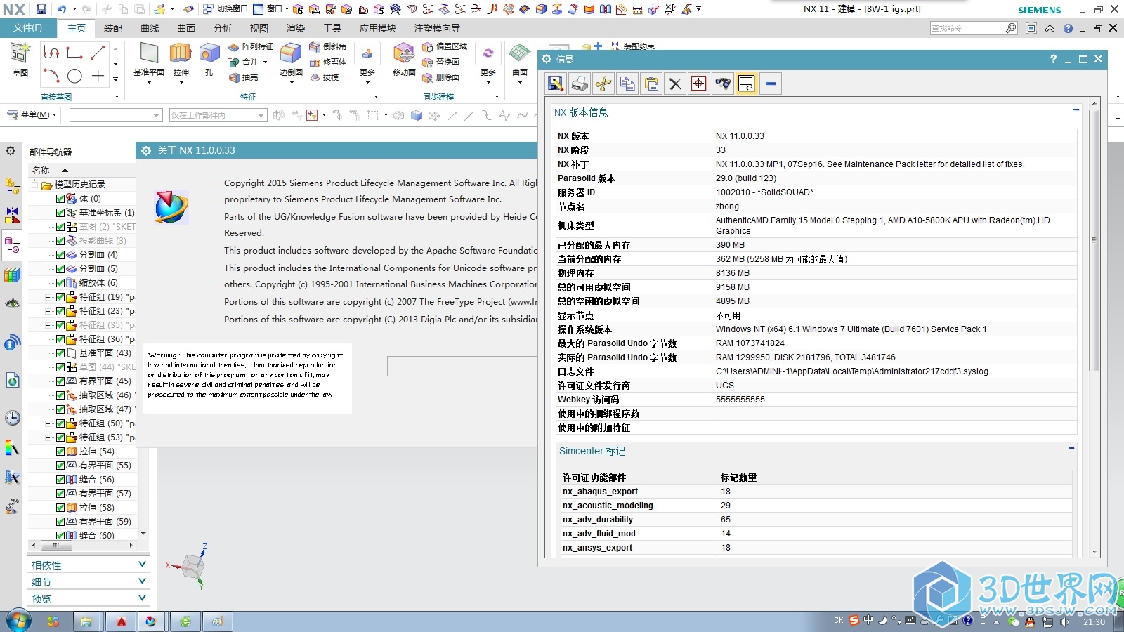Toggle checkbox for 分割面 (4)
This screenshot has width=1124, height=632.
(60, 255)
